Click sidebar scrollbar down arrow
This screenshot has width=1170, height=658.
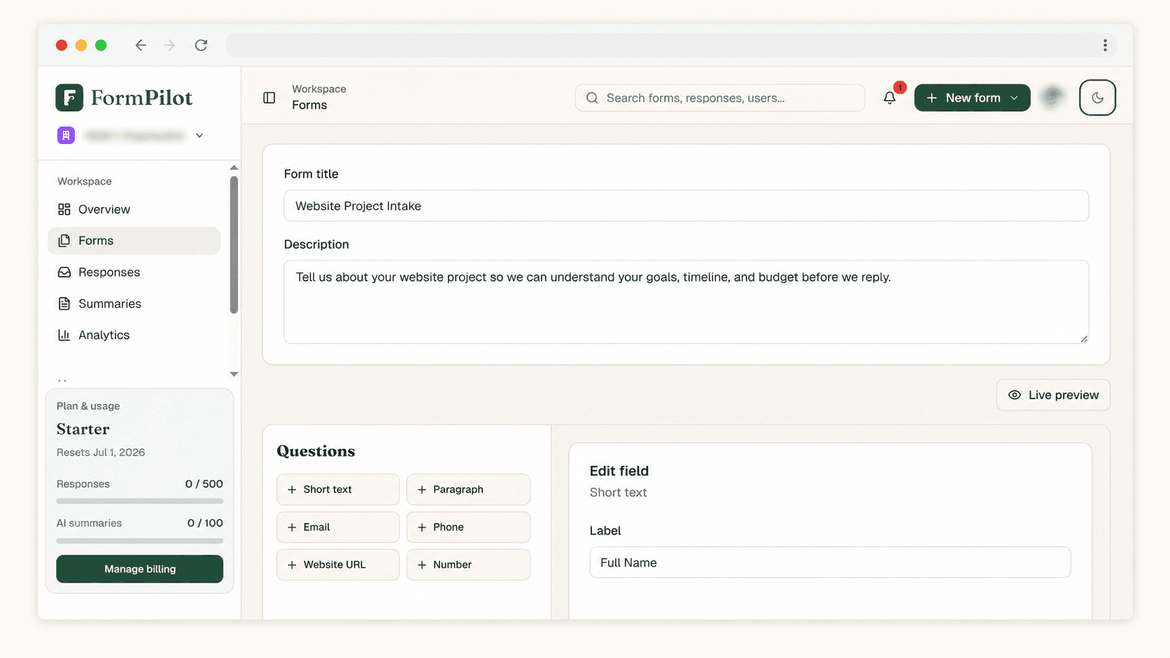234,374
